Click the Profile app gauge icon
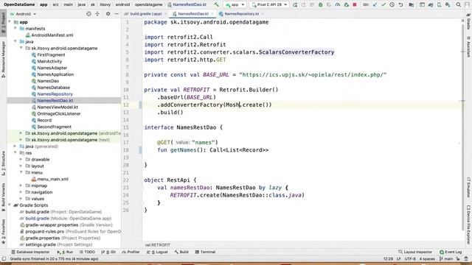The image size is (472, 265). pos(338,5)
